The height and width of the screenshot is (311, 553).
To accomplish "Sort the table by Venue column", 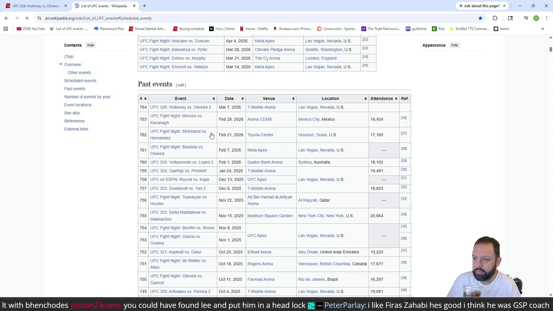I will click(x=293, y=99).
